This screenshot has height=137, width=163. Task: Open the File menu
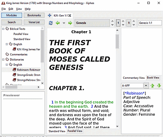click(x=4, y=9)
